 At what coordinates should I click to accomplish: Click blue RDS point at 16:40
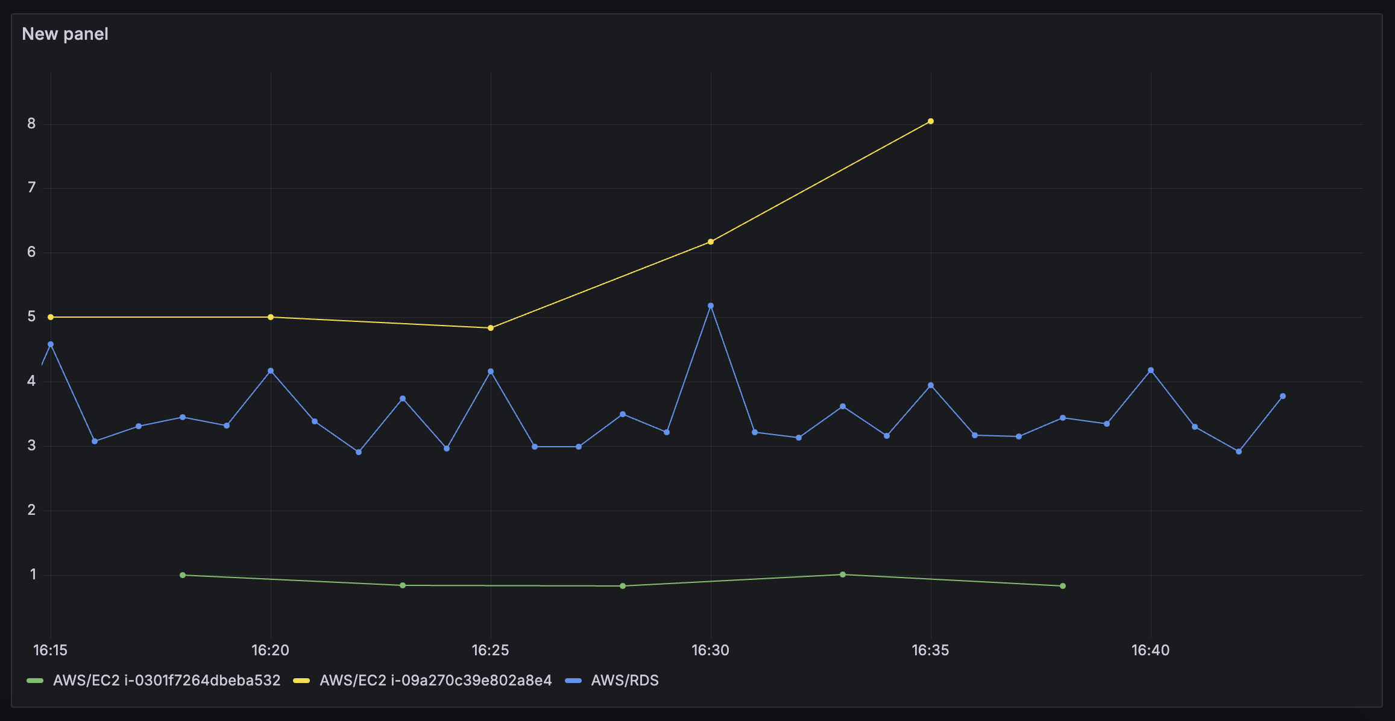coord(1151,370)
